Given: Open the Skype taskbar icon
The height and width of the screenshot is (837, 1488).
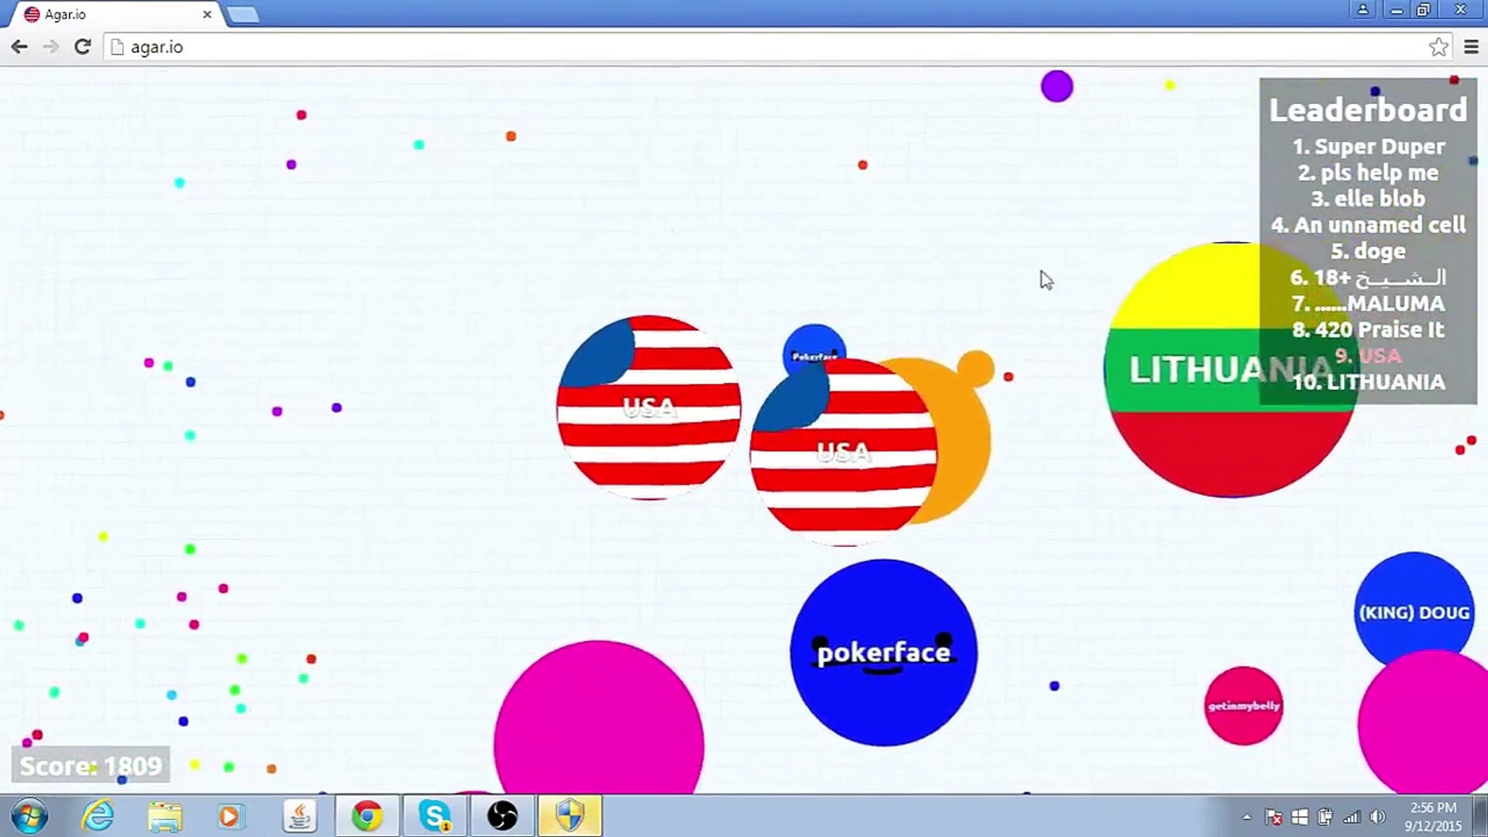Looking at the screenshot, I should pyautogui.click(x=435, y=816).
